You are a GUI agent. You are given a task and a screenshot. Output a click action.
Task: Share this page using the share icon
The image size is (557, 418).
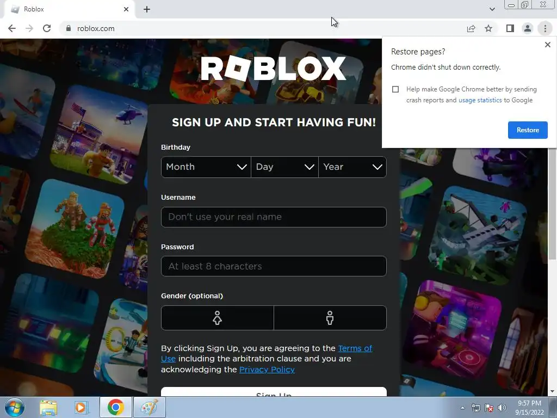tap(471, 28)
